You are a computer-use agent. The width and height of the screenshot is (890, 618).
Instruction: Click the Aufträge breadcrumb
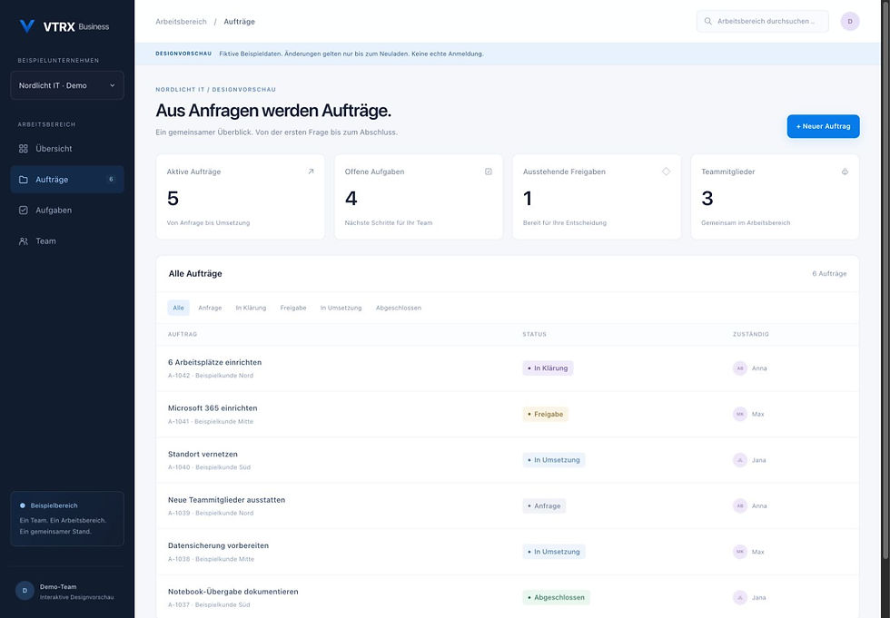point(239,22)
